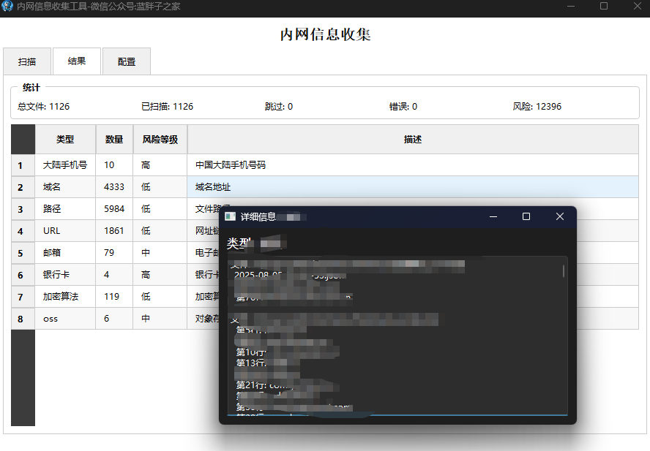Minimize the main 内网信息收集工具 window
650x451 pixels.
pyautogui.click(x=571, y=6)
